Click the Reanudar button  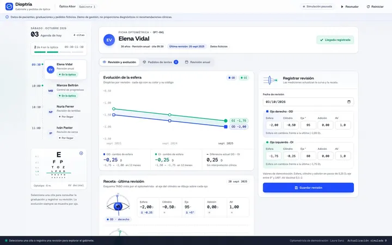[x=350, y=7]
